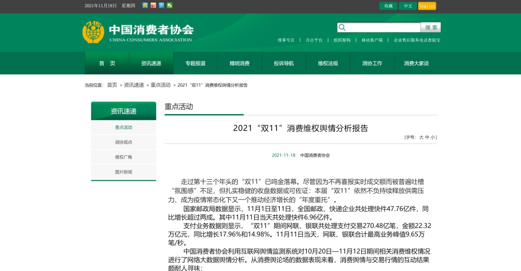Open 专题报道 in the main navigation
The image size is (521, 271).
coord(195,63)
